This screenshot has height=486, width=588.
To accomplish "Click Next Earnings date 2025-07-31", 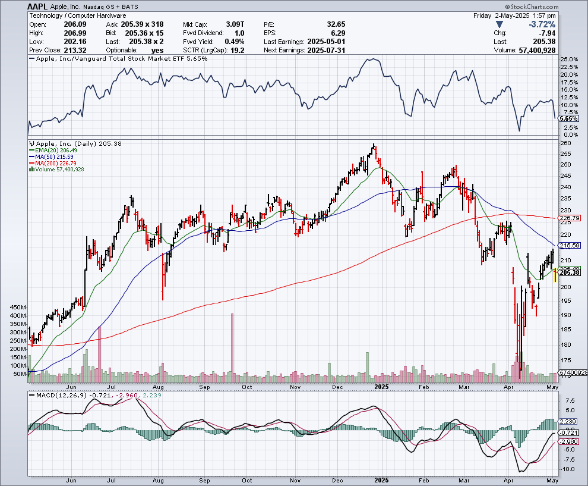I will pyautogui.click(x=326, y=51).
